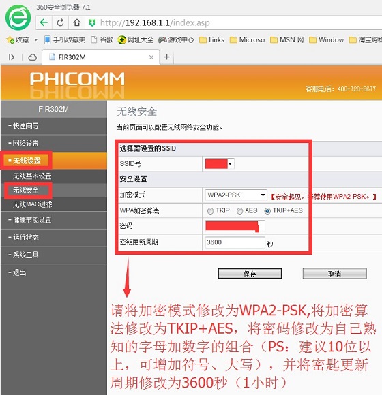Click the PHICOMM logo

(x=77, y=79)
